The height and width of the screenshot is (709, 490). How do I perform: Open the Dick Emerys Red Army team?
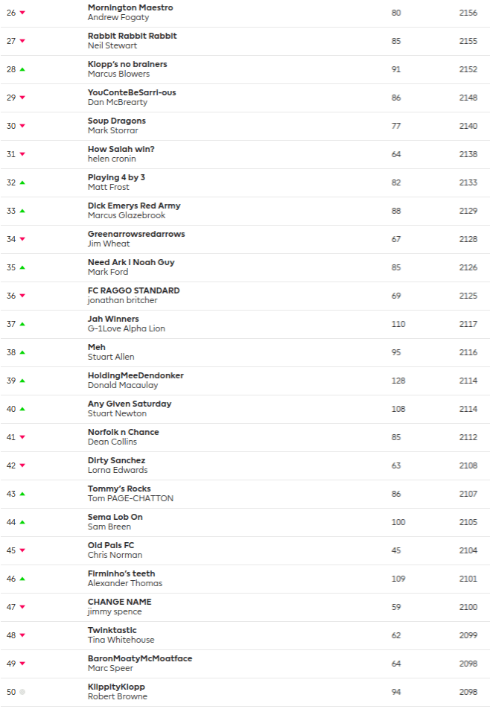134,206
